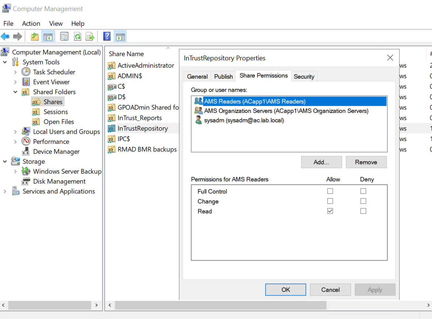Click the Device Manager icon
This screenshot has height=319, width=432.
pos(26,151)
